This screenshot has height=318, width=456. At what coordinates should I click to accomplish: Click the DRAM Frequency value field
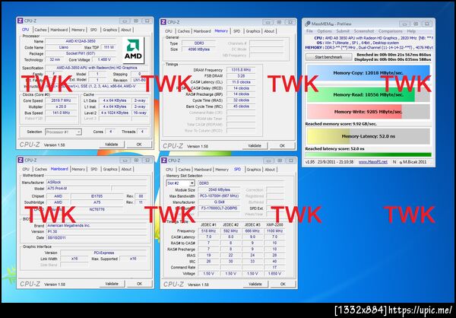241,70
